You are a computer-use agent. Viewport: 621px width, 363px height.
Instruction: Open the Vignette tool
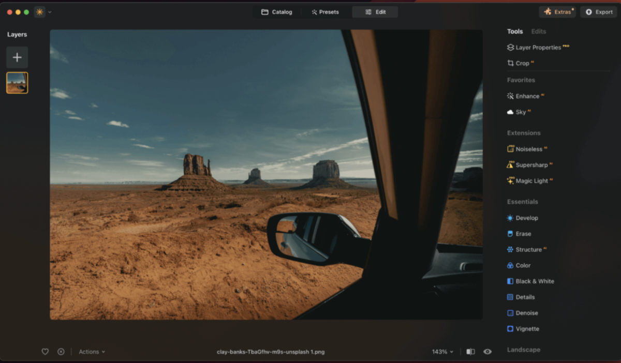(526, 328)
